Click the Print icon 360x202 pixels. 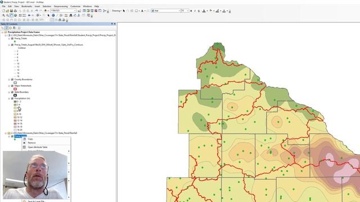[x=15, y=11]
